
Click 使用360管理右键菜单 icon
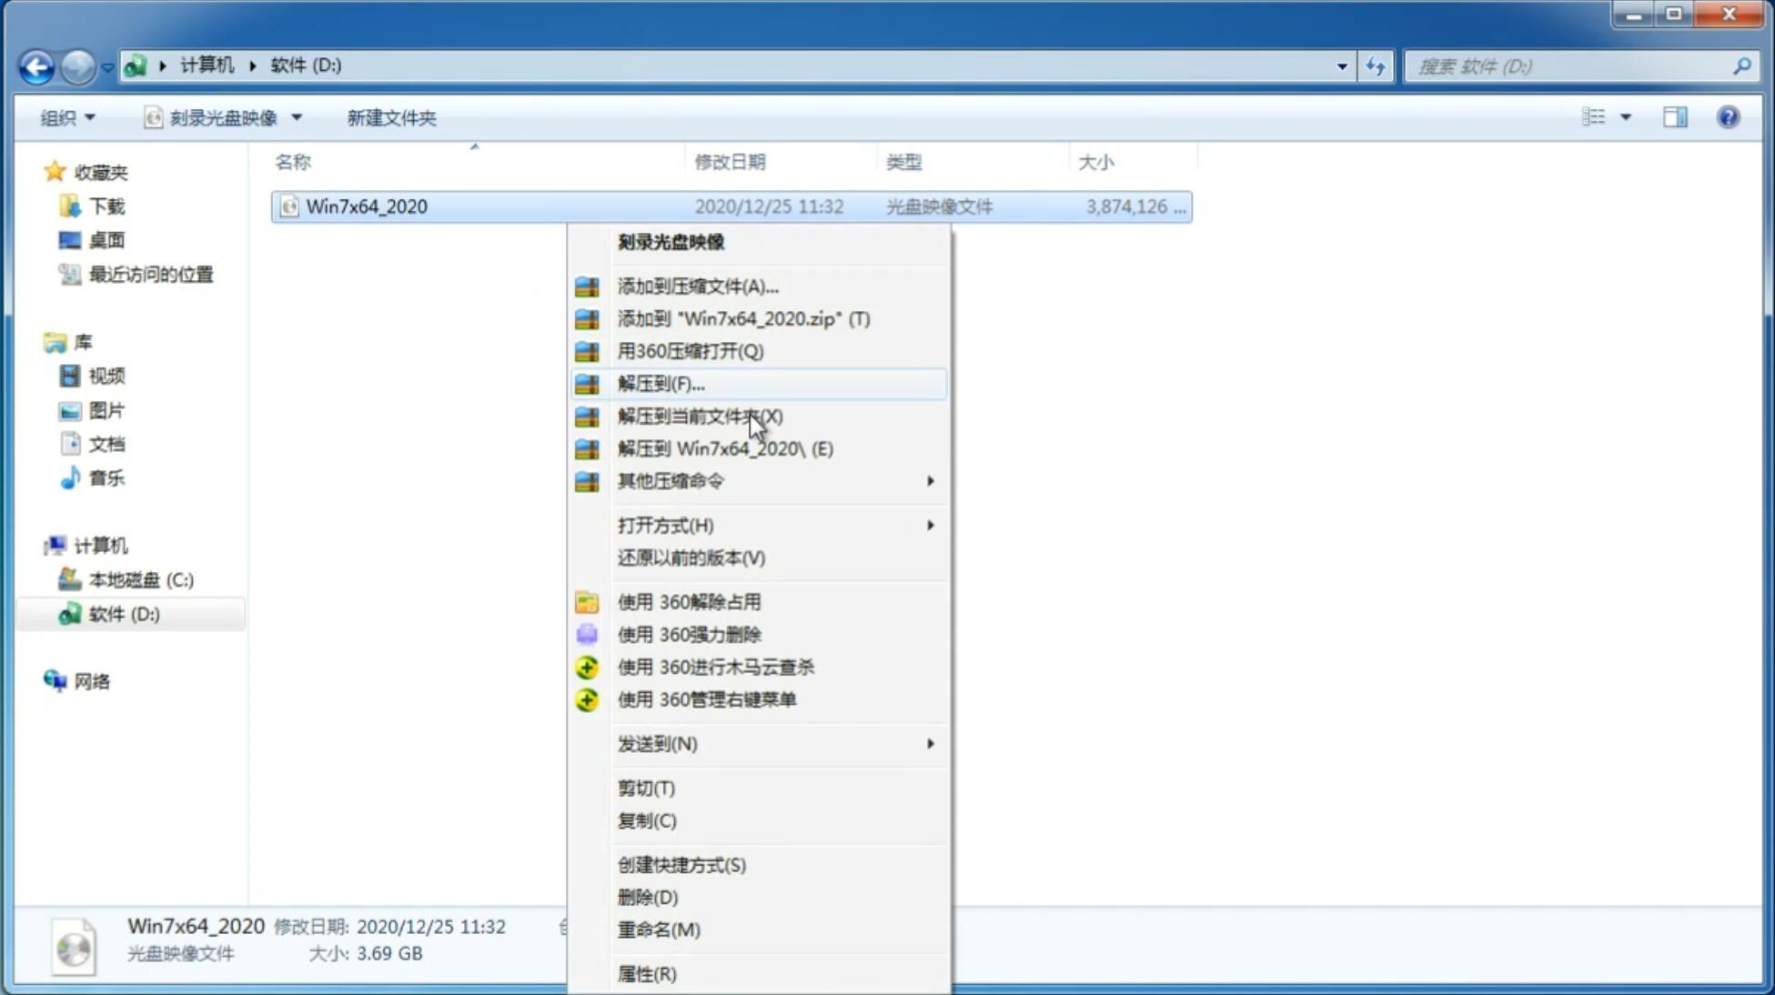(x=589, y=699)
